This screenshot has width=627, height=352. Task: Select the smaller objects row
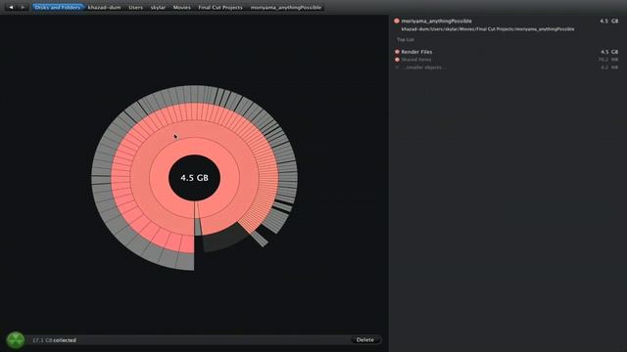(x=506, y=67)
